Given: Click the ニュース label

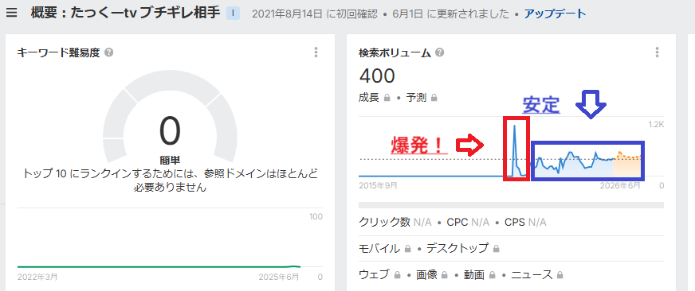Looking at the screenshot, I should coord(532,275).
